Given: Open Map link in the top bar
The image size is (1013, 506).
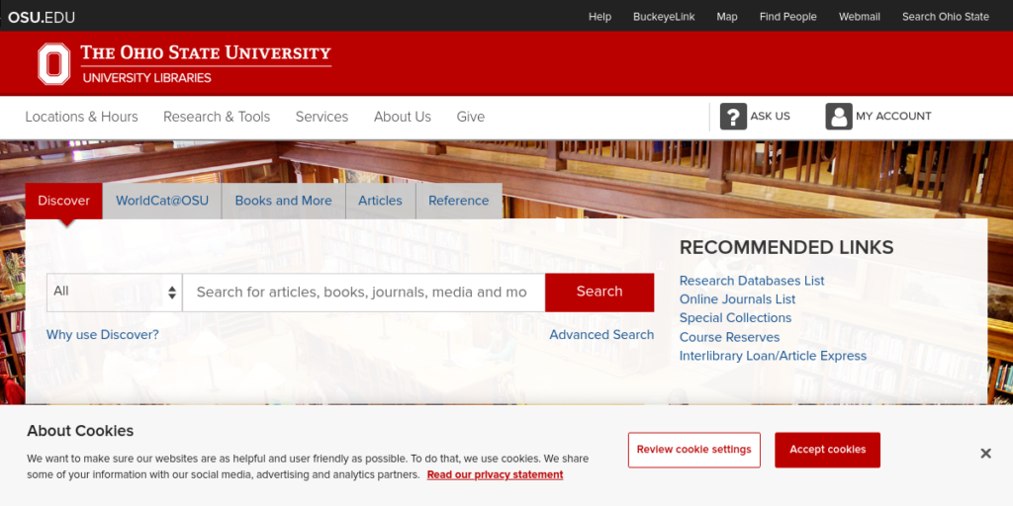Looking at the screenshot, I should click(x=727, y=17).
